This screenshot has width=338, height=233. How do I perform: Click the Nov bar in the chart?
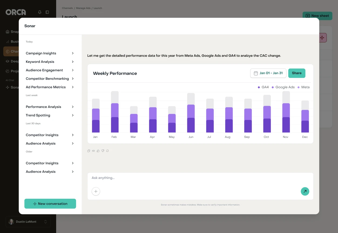click(286, 112)
